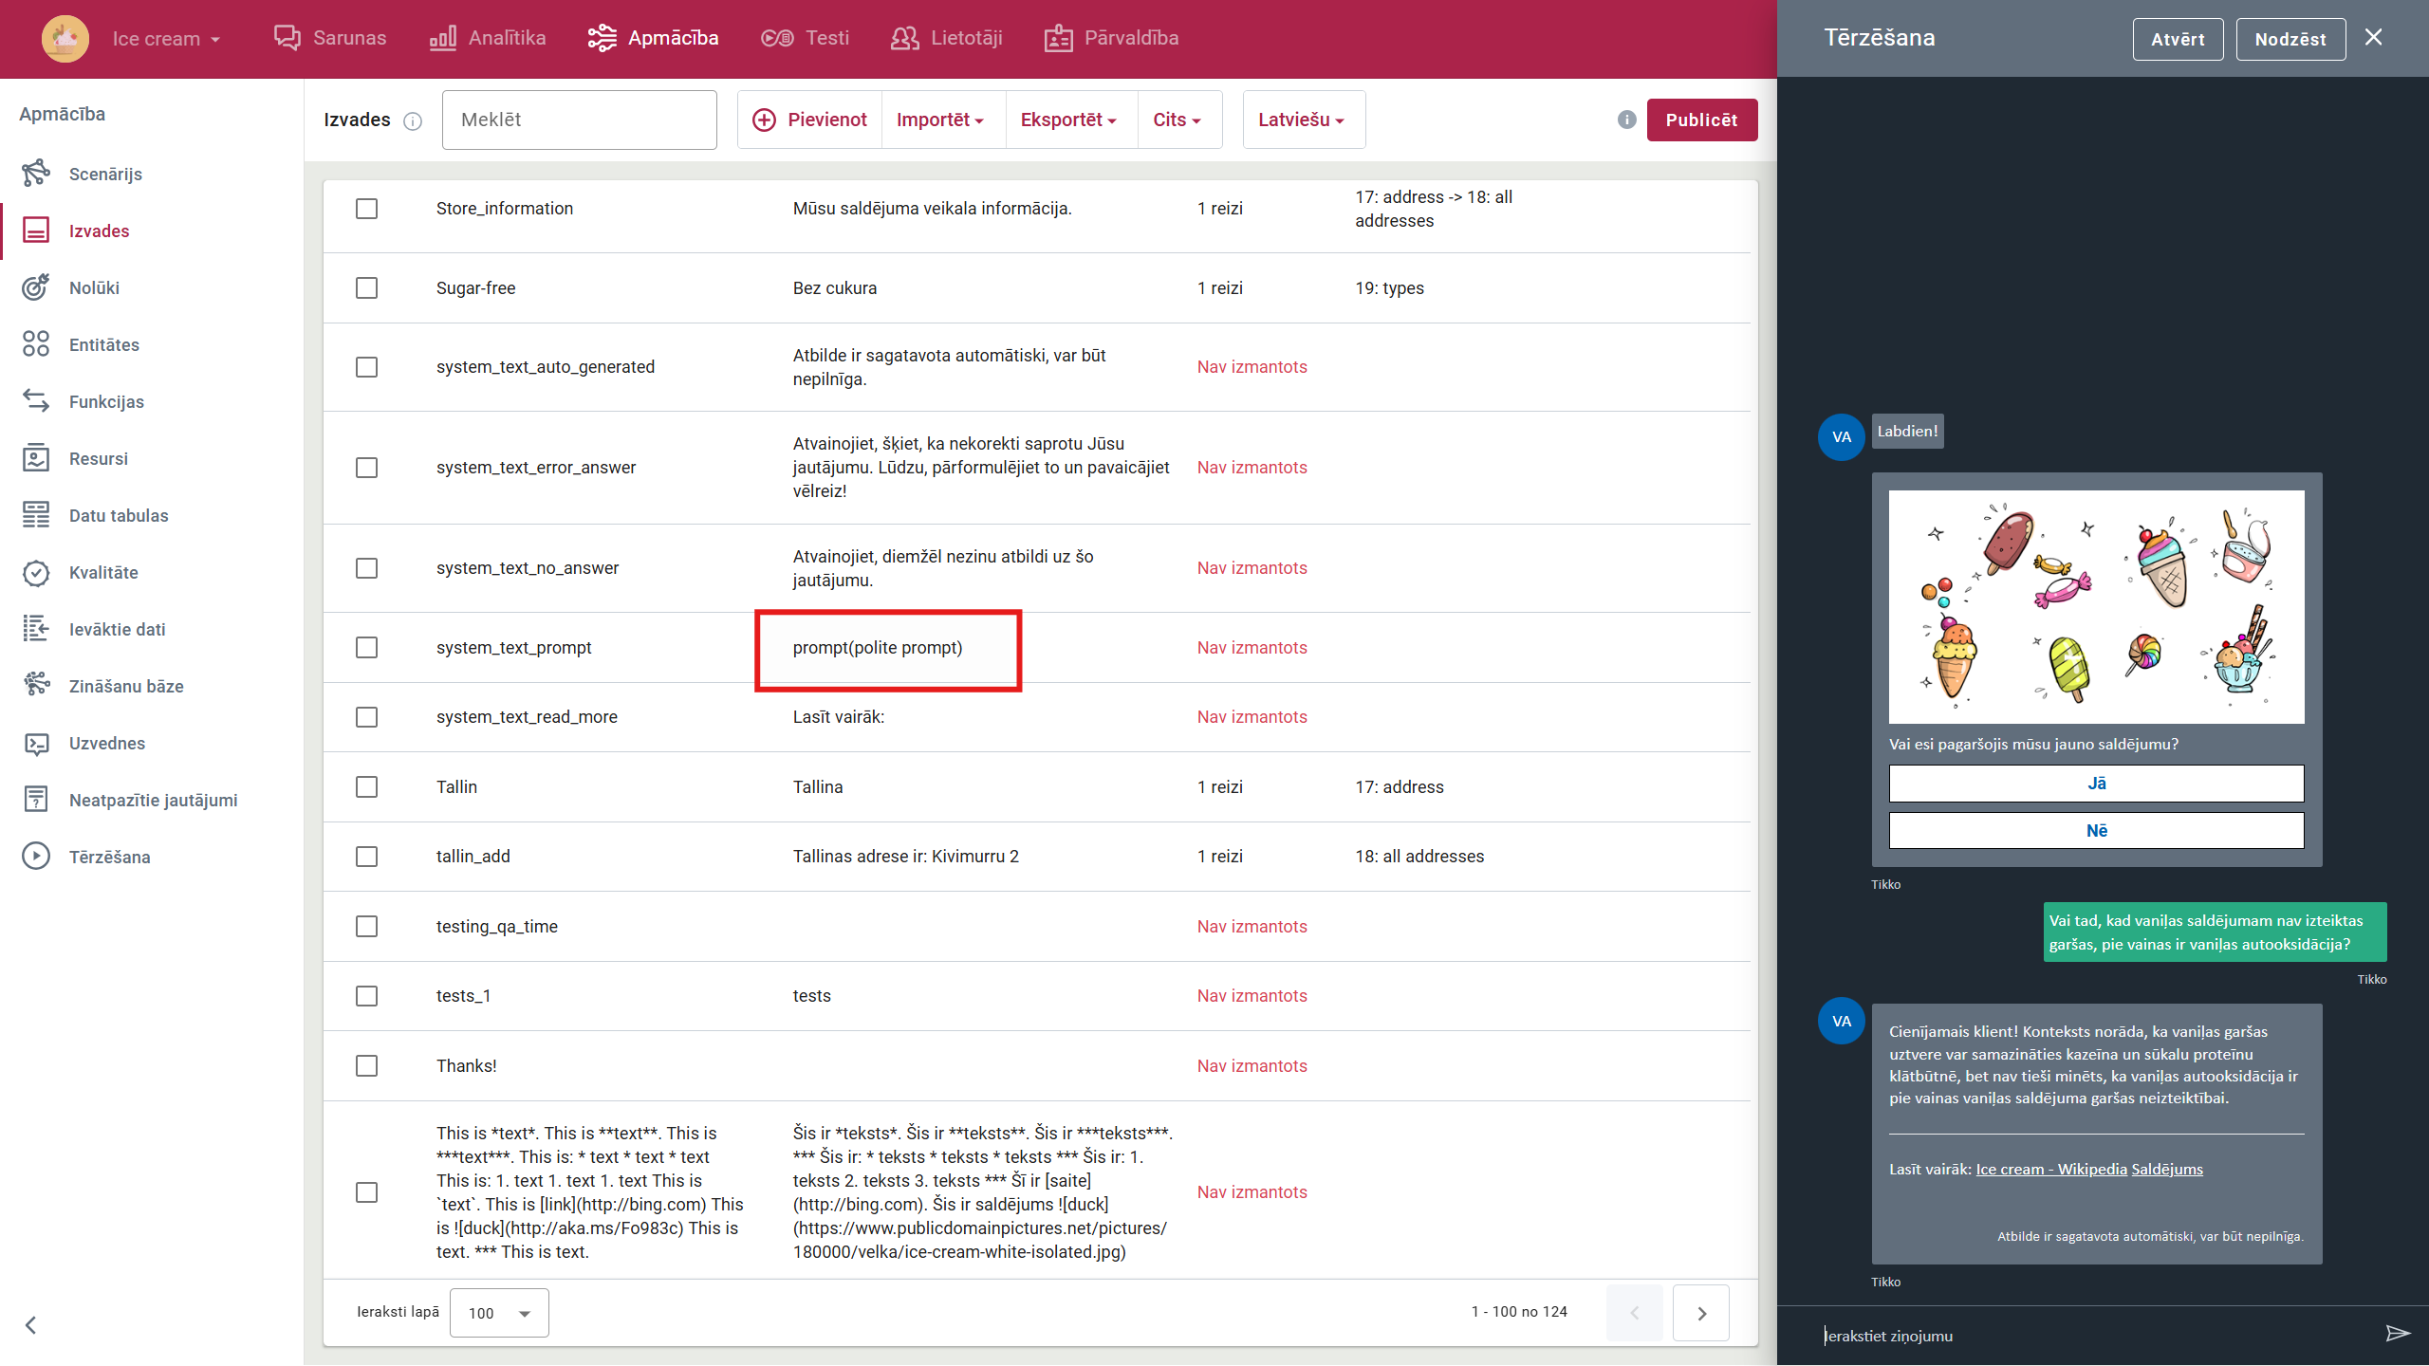Collapse sidebar with left chevron icon

(x=30, y=1325)
